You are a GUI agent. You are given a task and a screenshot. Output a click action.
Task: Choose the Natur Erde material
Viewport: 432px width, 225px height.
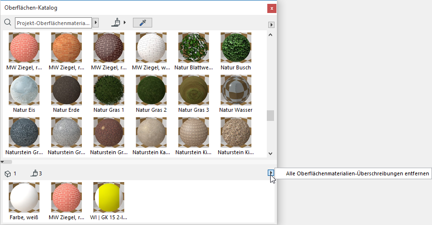(66, 90)
